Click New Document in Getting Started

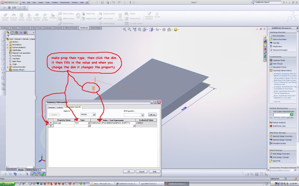[x=278, y=36]
